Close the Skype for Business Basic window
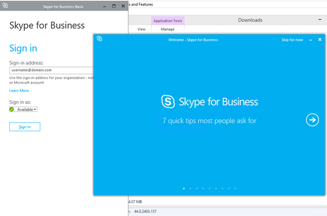The height and width of the screenshot is (216, 327). 123,6
